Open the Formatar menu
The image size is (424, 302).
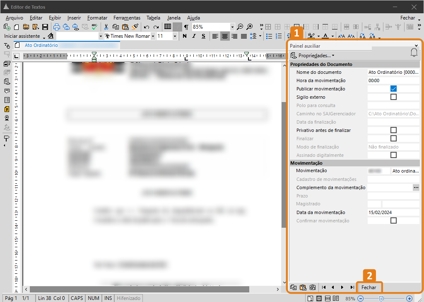coord(97,18)
